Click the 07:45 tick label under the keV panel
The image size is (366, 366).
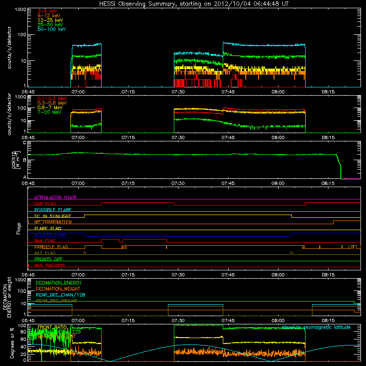click(228, 92)
